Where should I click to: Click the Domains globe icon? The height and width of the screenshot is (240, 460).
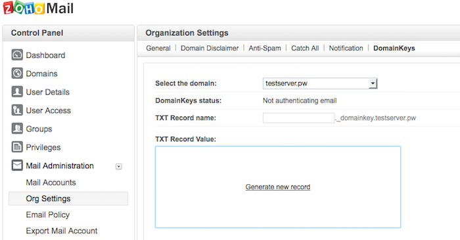pos(17,74)
